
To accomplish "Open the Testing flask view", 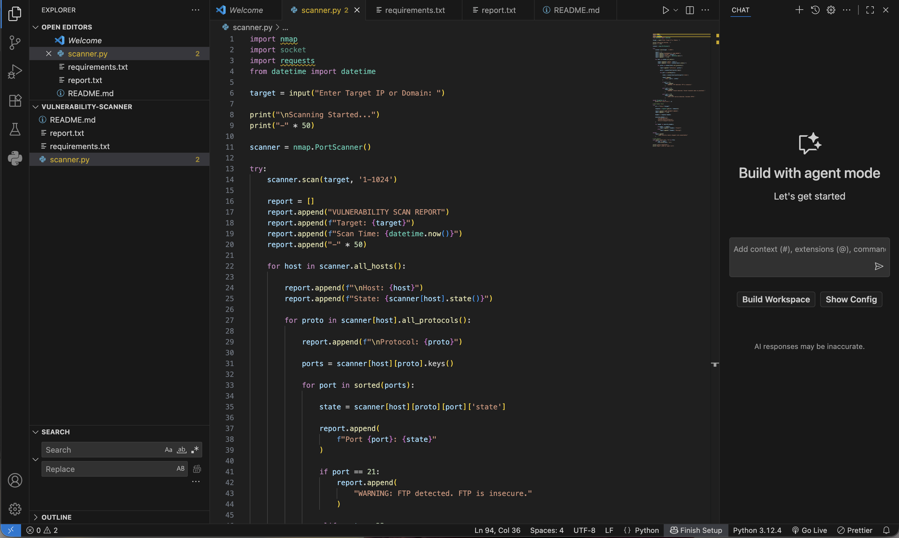I will pyautogui.click(x=15, y=130).
